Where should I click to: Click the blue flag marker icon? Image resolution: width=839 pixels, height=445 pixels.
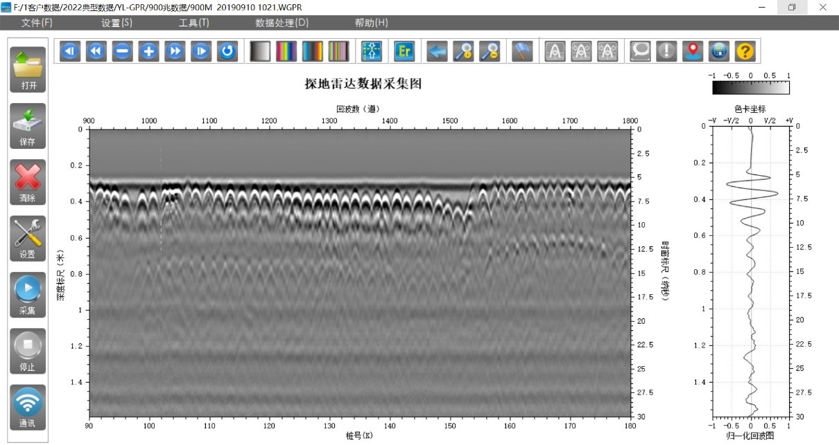click(x=522, y=51)
